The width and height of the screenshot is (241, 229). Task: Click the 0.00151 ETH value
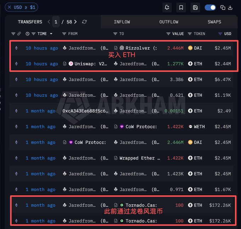pos(174,111)
